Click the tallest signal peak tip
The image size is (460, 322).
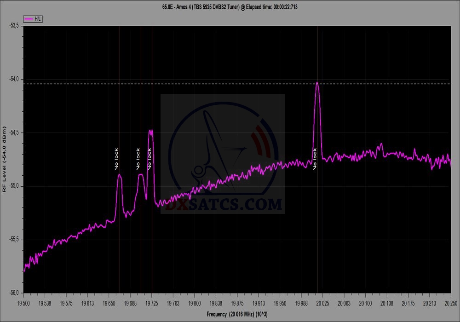click(x=317, y=83)
